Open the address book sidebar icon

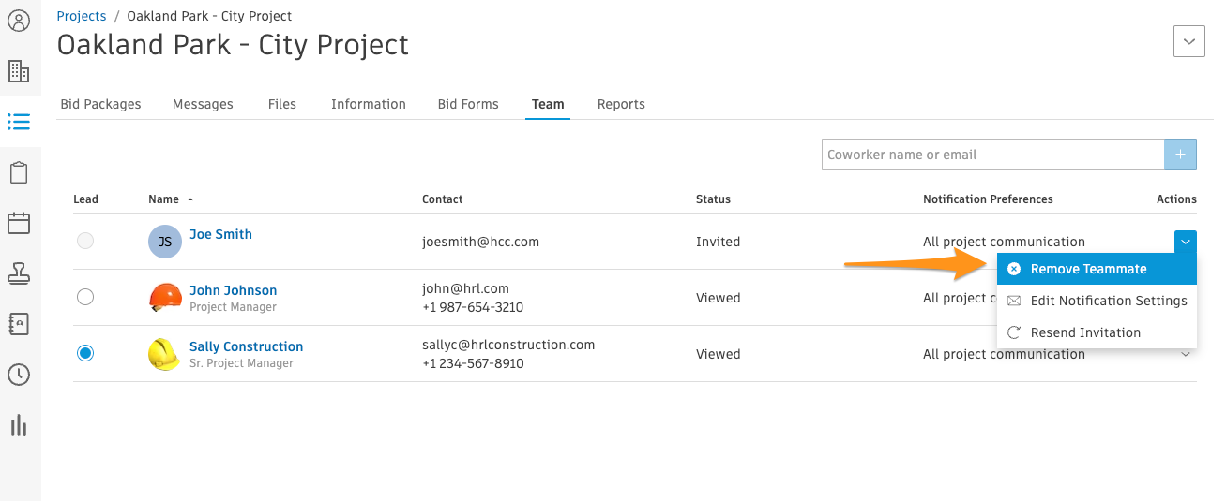click(x=19, y=324)
